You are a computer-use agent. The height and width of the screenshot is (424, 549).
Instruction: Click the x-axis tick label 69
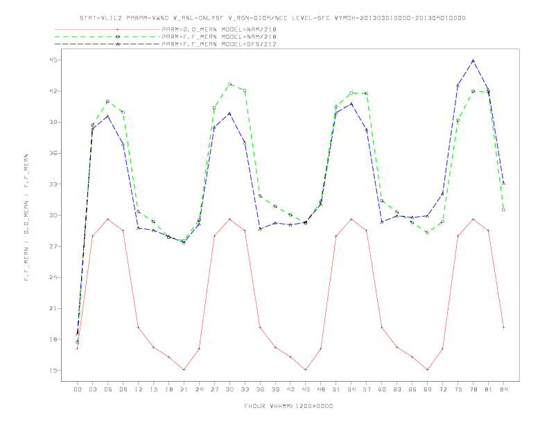428,389
